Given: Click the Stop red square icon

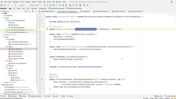Looking at the screenshot, I should click(x=66, y=5).
